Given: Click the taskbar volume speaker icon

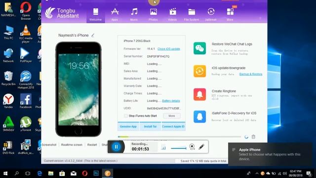Looking at the screenshot, I should (x=285, y=174).
